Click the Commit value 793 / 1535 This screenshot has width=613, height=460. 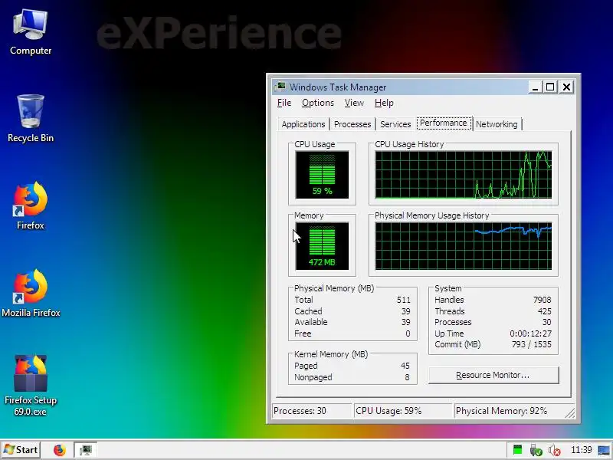pos(531,344)
